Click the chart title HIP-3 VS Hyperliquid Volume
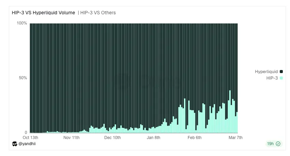 (43, 13)
